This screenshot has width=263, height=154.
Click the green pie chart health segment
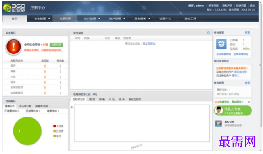click(x=27, y=131)
